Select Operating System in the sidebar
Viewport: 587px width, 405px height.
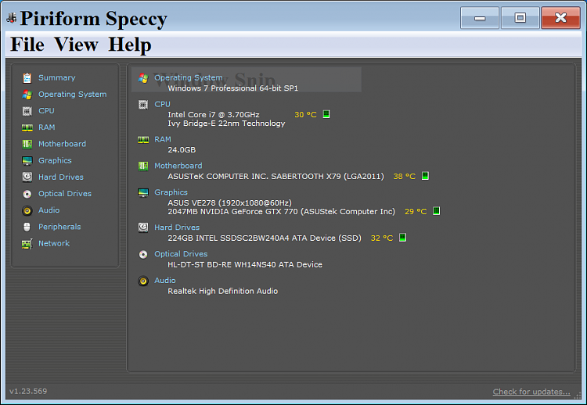(x=73, y=95)
